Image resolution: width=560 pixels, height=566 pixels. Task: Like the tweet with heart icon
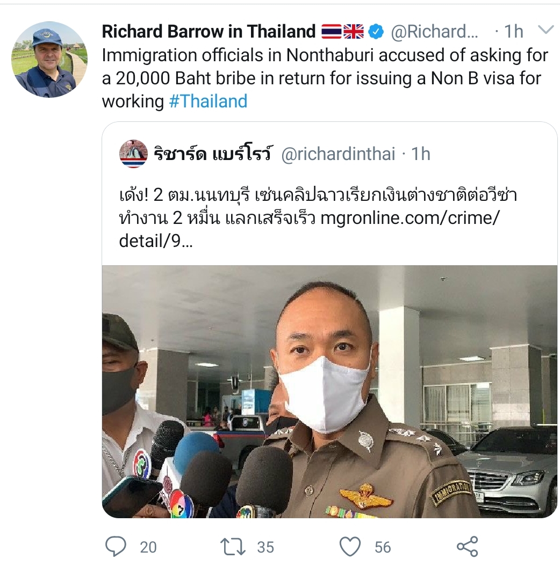pos(350,546)
